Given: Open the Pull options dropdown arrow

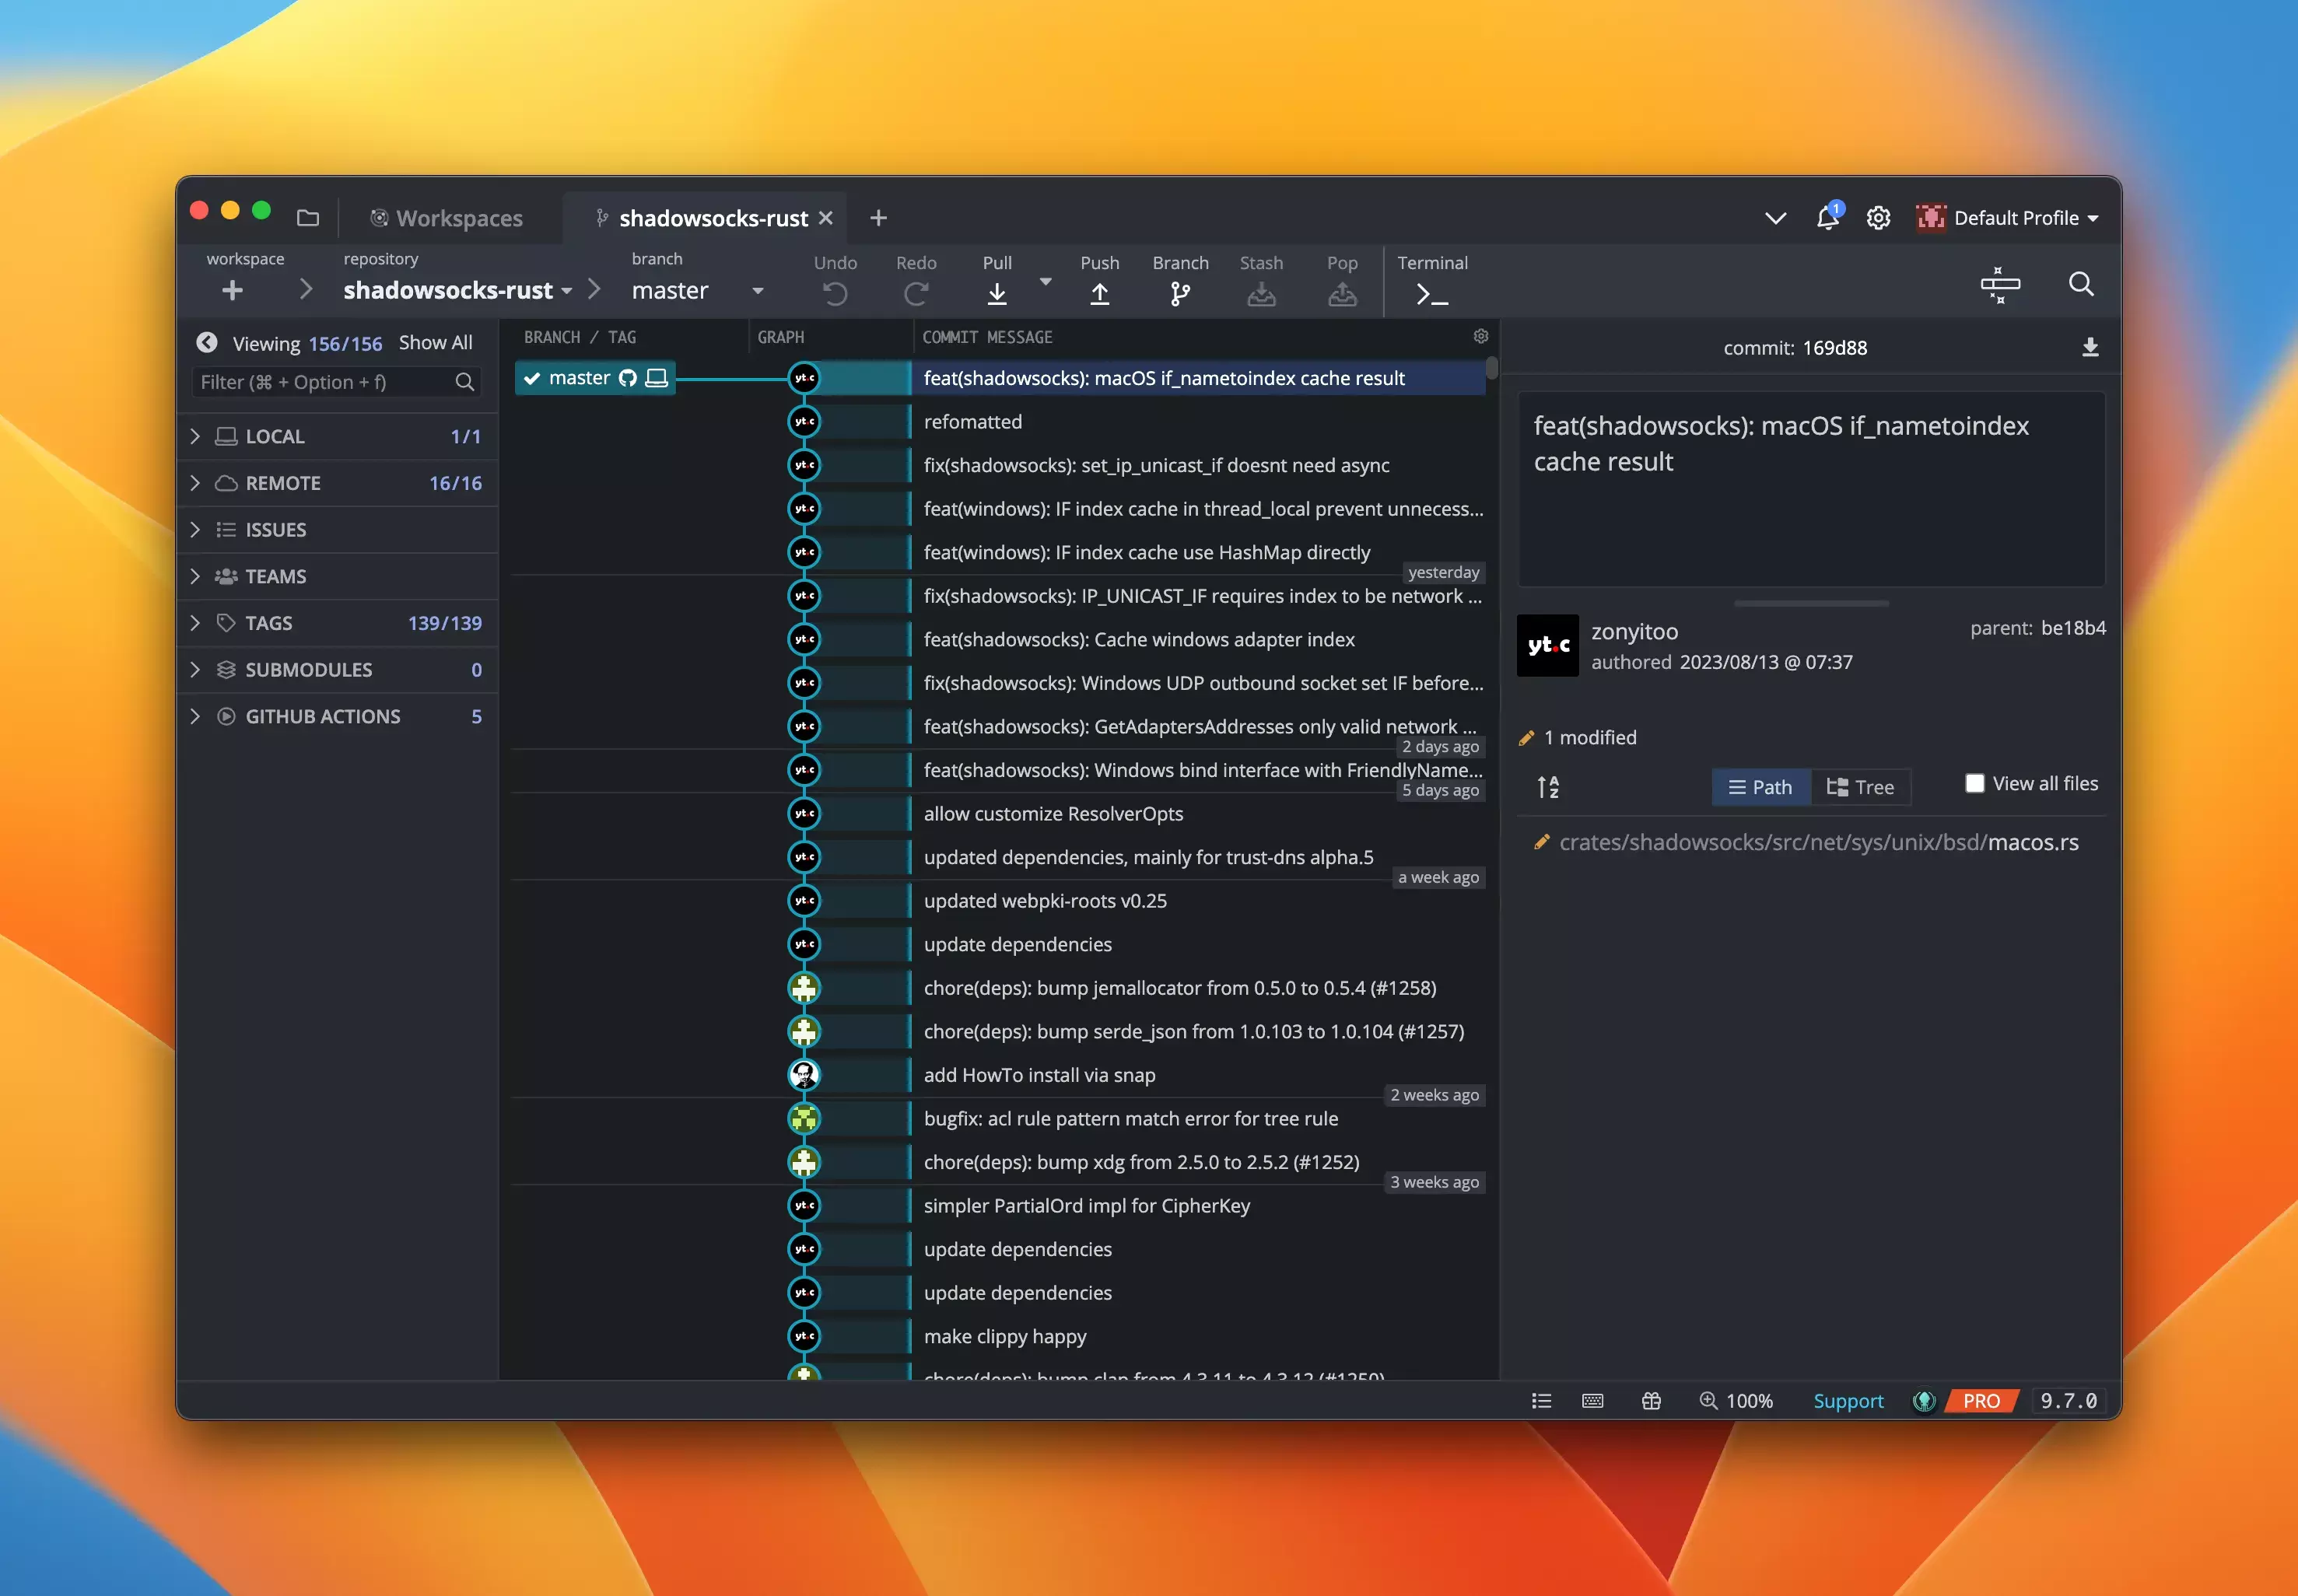Looking at the screenshot, I should [x=1045, y=282].
